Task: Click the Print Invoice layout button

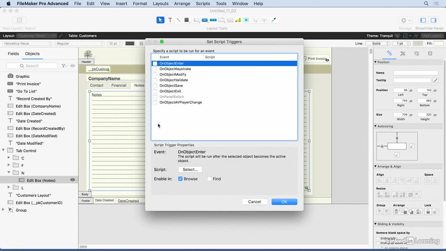Action: [x=316, y=59]
